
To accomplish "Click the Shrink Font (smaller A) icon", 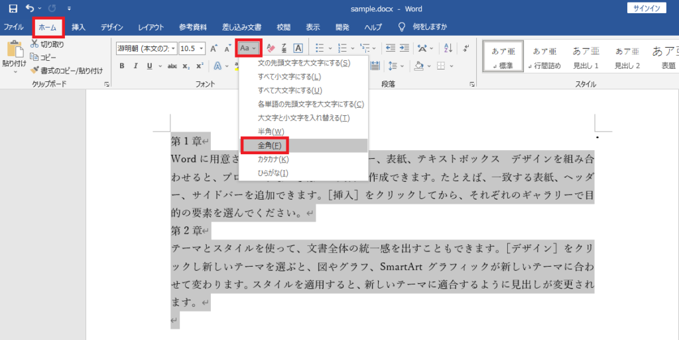I will click(228, 48).
